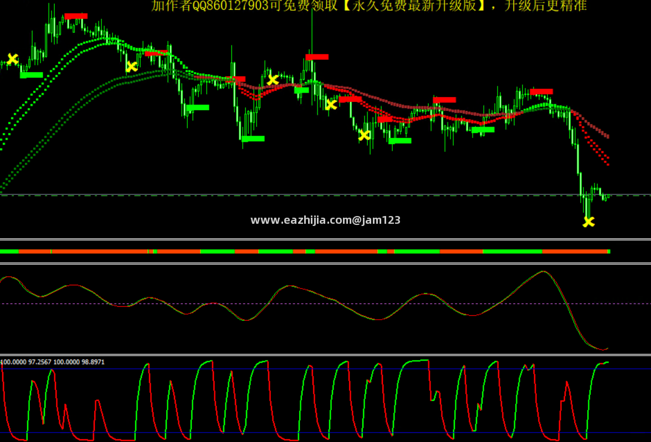Click the red signal bar under the tallest candle wick
This screenshot has width=651, height=442.
317,57
